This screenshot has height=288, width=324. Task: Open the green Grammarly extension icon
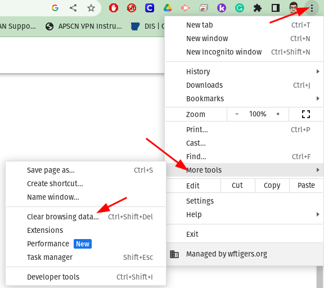240,8
